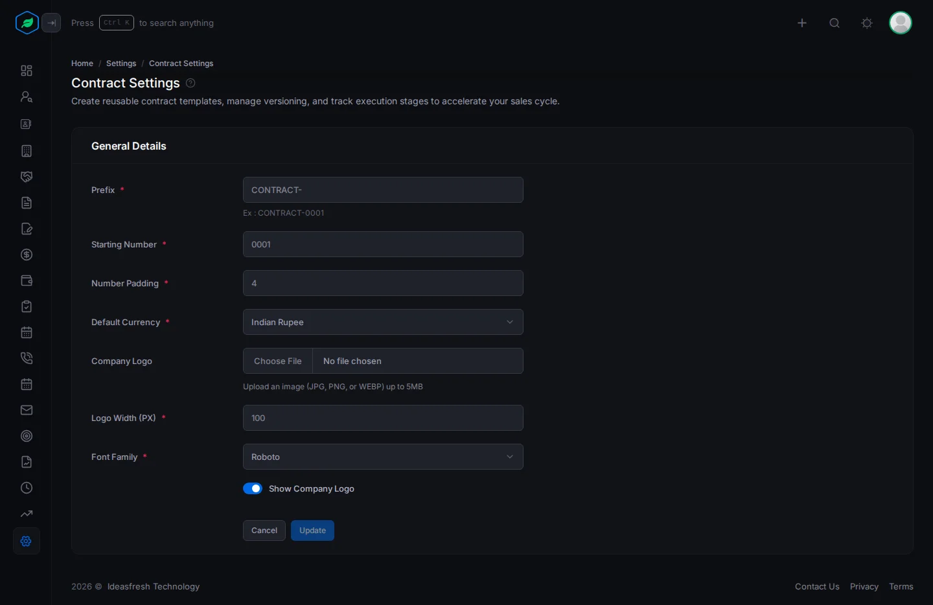
Task: Focus the Starting Number field
Action: [383, 244]
